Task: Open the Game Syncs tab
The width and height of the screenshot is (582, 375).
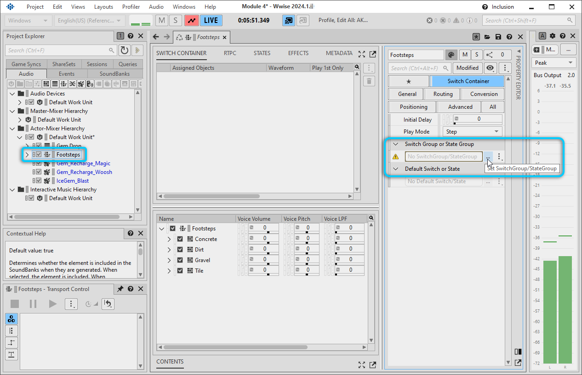Action: tap(26, 64)
